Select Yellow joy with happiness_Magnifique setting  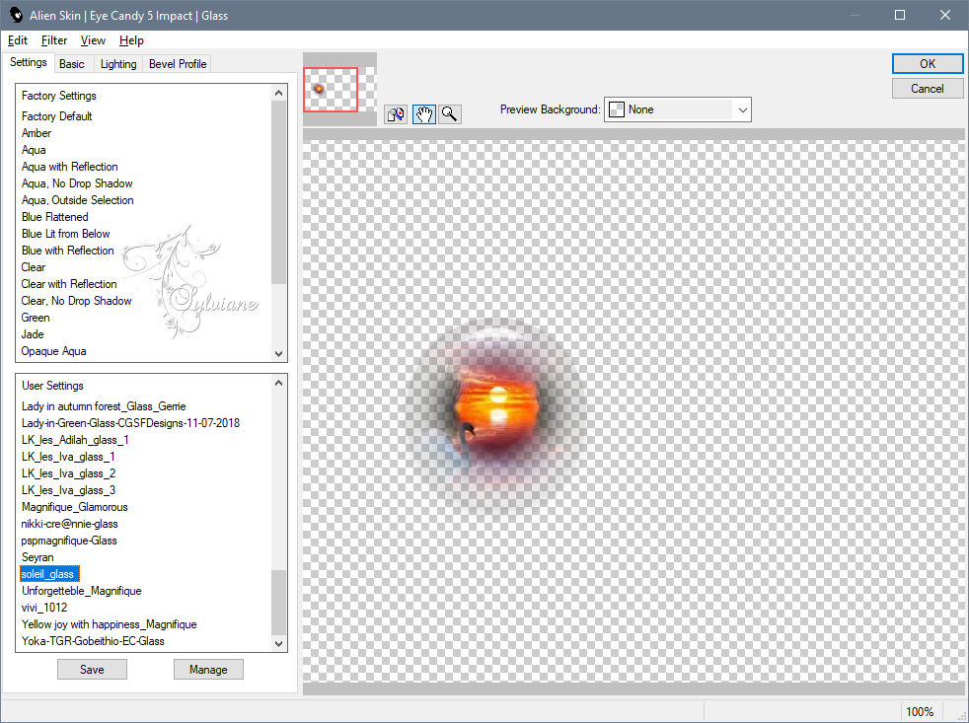110,624
